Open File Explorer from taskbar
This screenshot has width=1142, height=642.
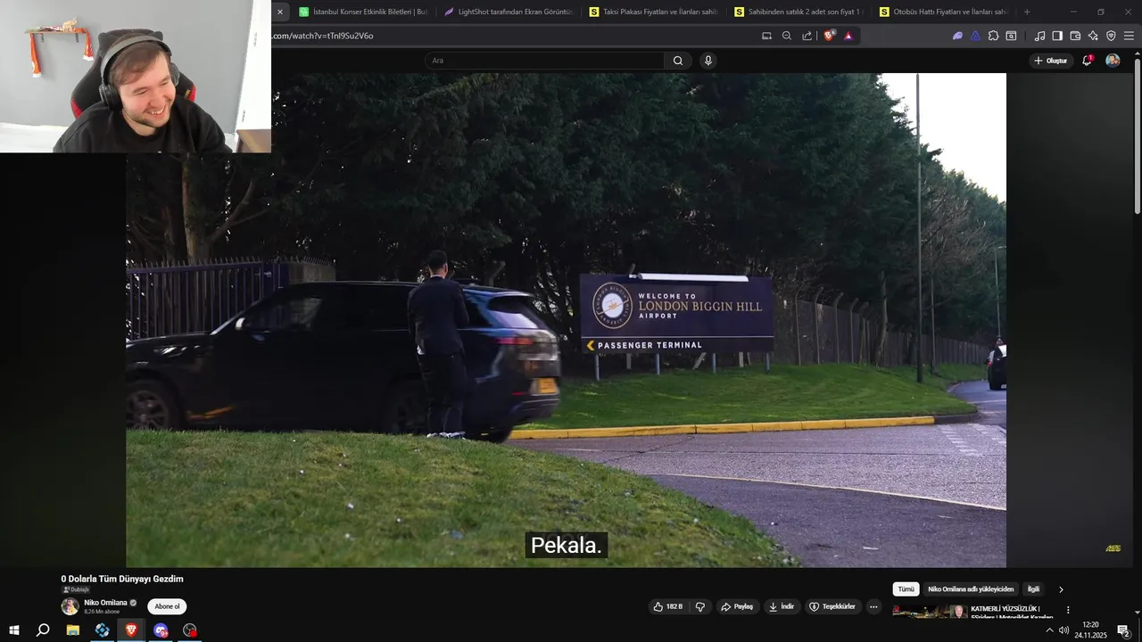pos(73,630)
